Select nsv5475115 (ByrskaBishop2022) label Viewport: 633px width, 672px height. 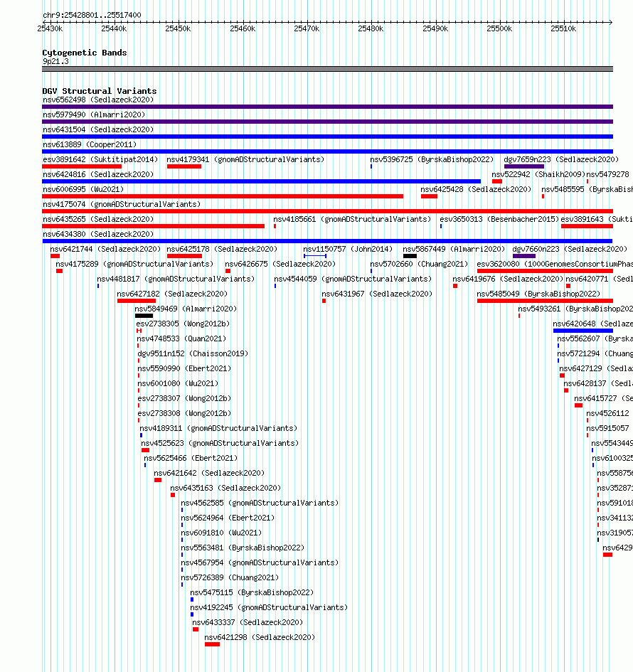[252, 593]
